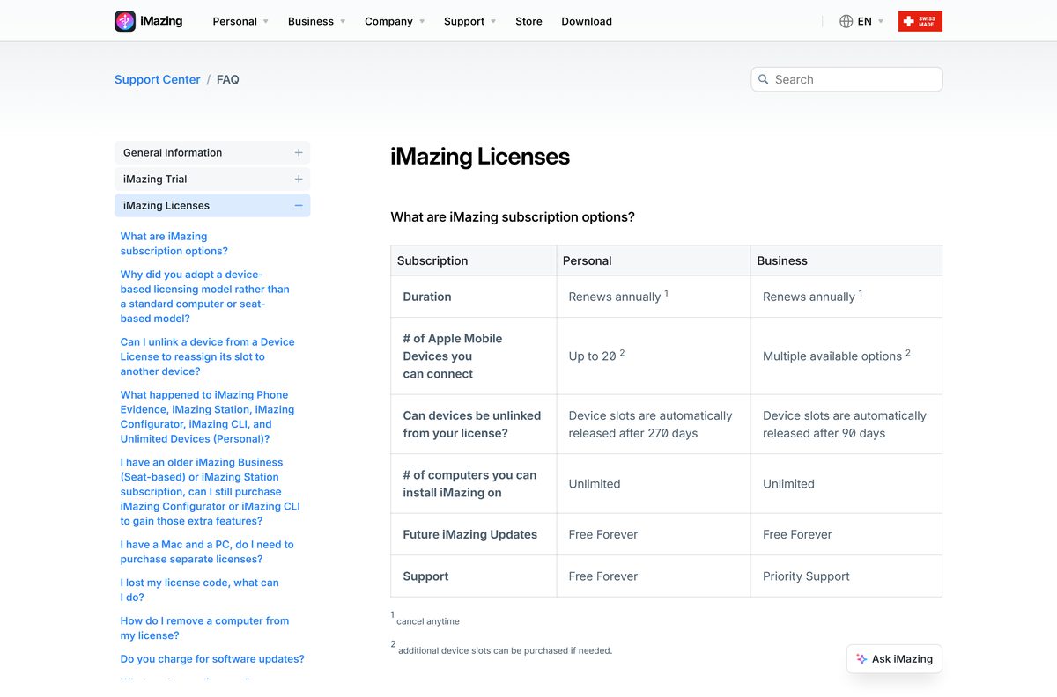Click the iMazing Licenses page heading
The image size is (1057, 697).
point(480,157)
